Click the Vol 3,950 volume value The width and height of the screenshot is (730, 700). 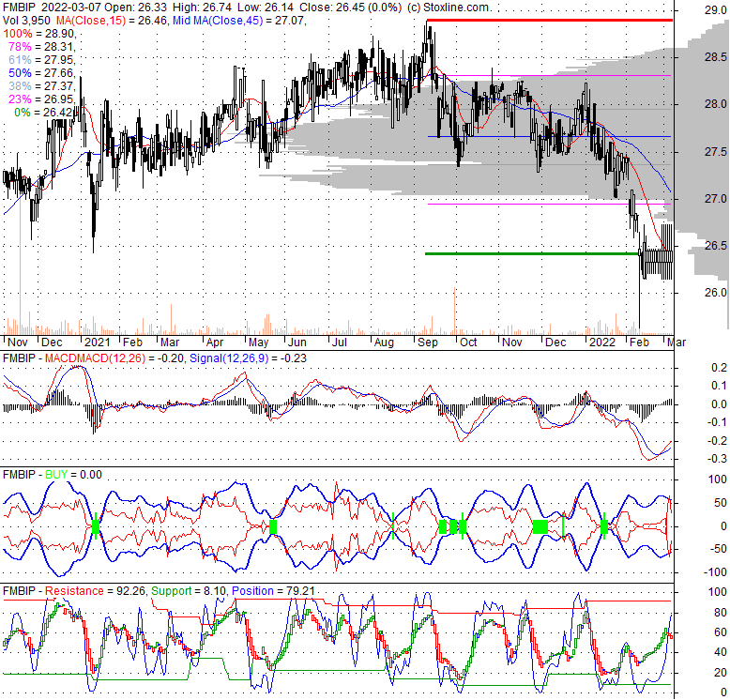(x=27, y=20)
